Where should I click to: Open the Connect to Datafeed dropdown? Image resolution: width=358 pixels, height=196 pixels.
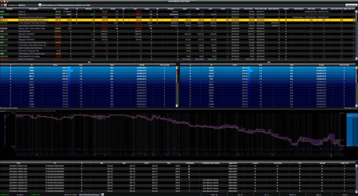tap(40, 5)
